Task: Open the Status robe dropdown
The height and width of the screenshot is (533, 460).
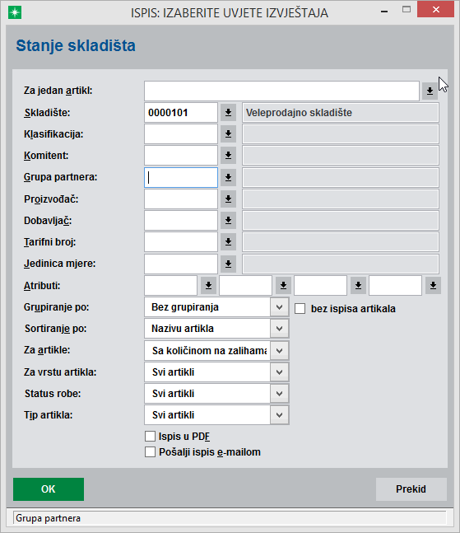Action: [x=280, y=394]
